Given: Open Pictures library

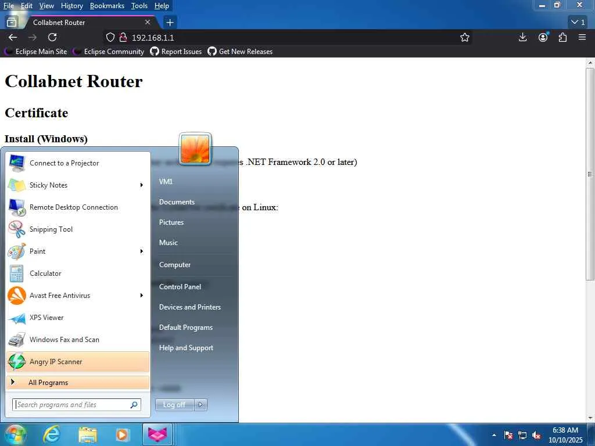Looking at the screenshot, I should tap(171, 222).
